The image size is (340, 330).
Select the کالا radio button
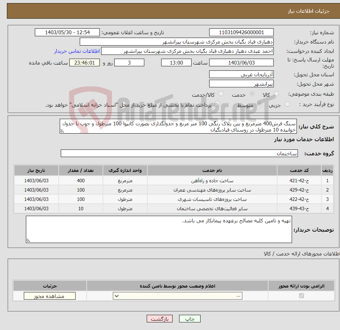coord(276,94)
